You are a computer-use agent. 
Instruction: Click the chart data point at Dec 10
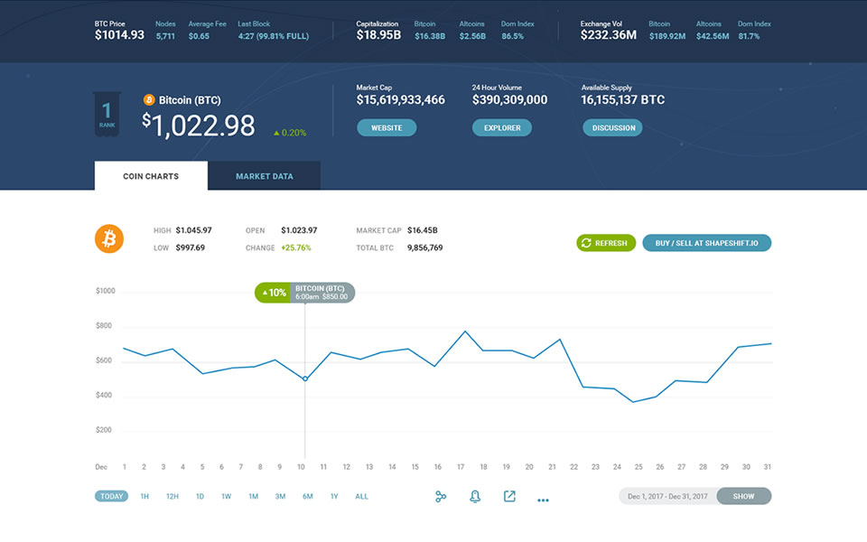pyautogui.click(x=305, y=378)
